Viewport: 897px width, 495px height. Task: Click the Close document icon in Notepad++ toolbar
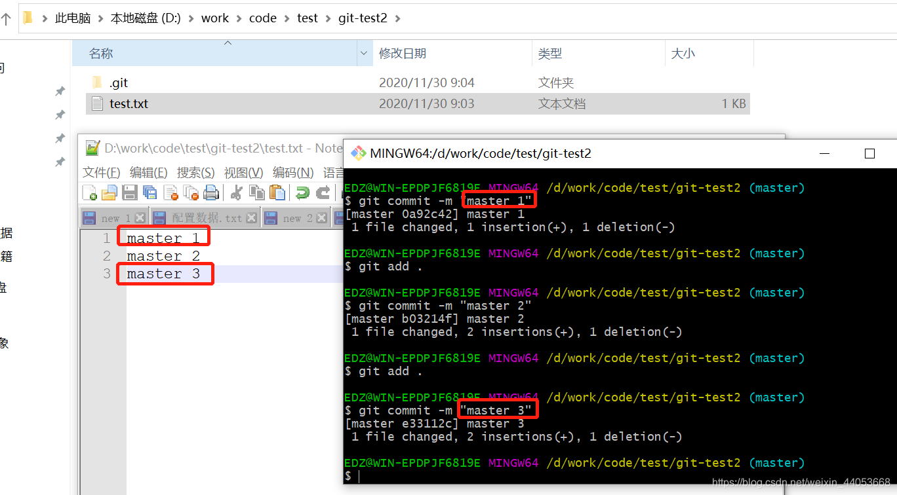(x=171, y=192)
